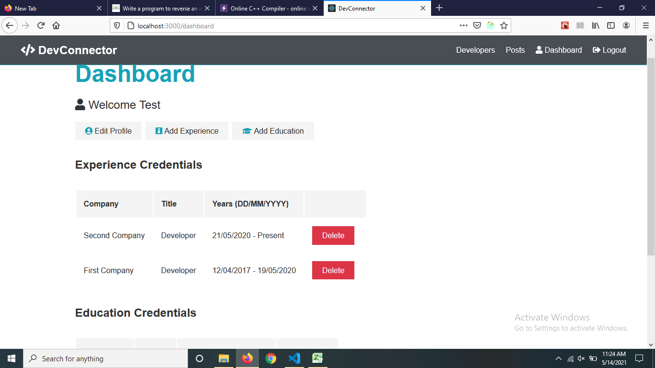Expand hidden icons in the system tray
This screenshot has width=655, height=368.
coord(558,358)
